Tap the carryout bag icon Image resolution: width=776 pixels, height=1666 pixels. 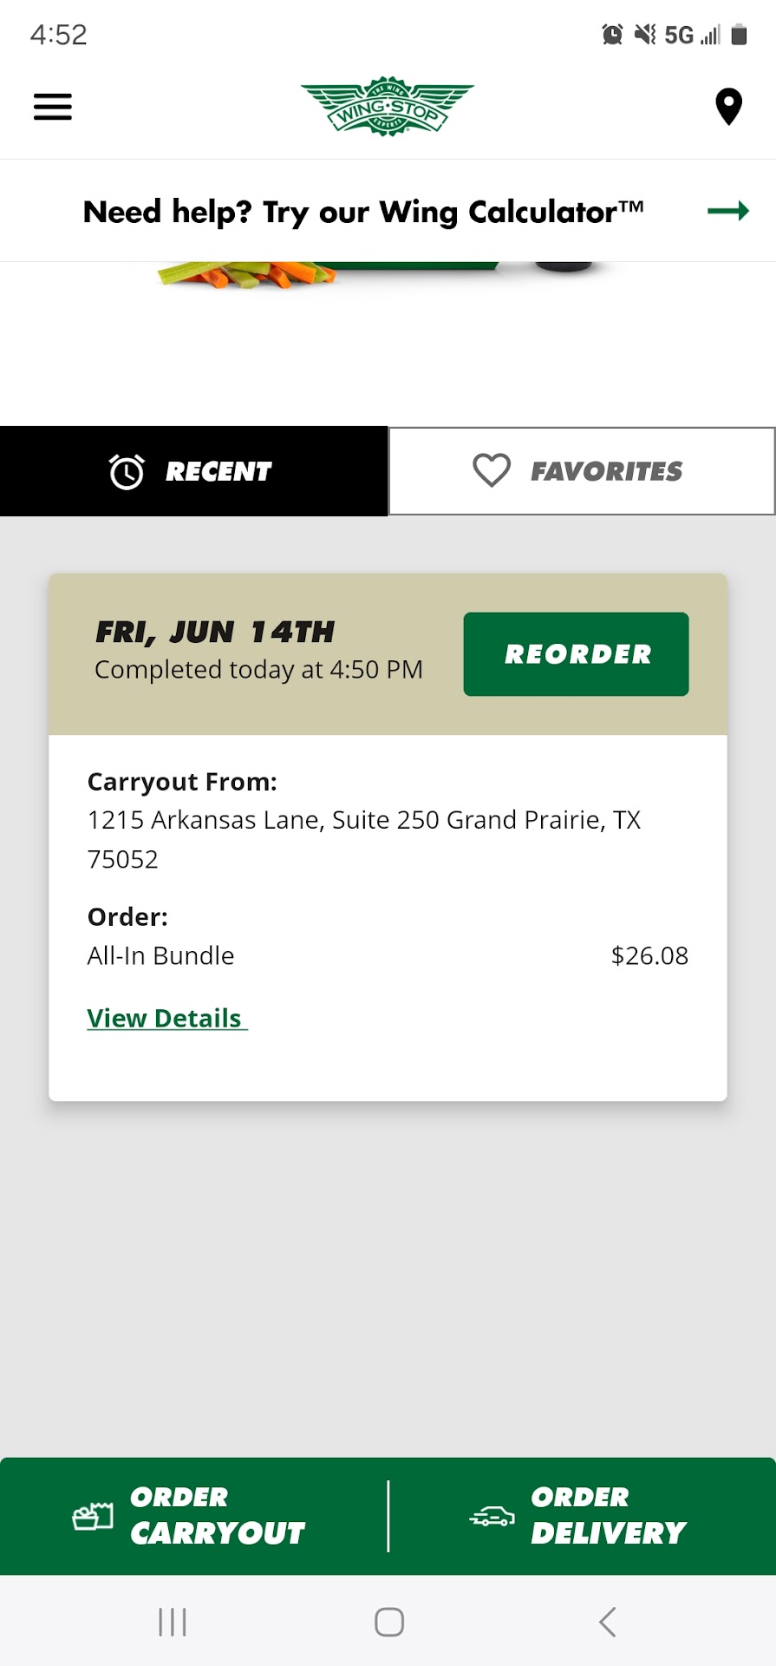(93, 1516)
